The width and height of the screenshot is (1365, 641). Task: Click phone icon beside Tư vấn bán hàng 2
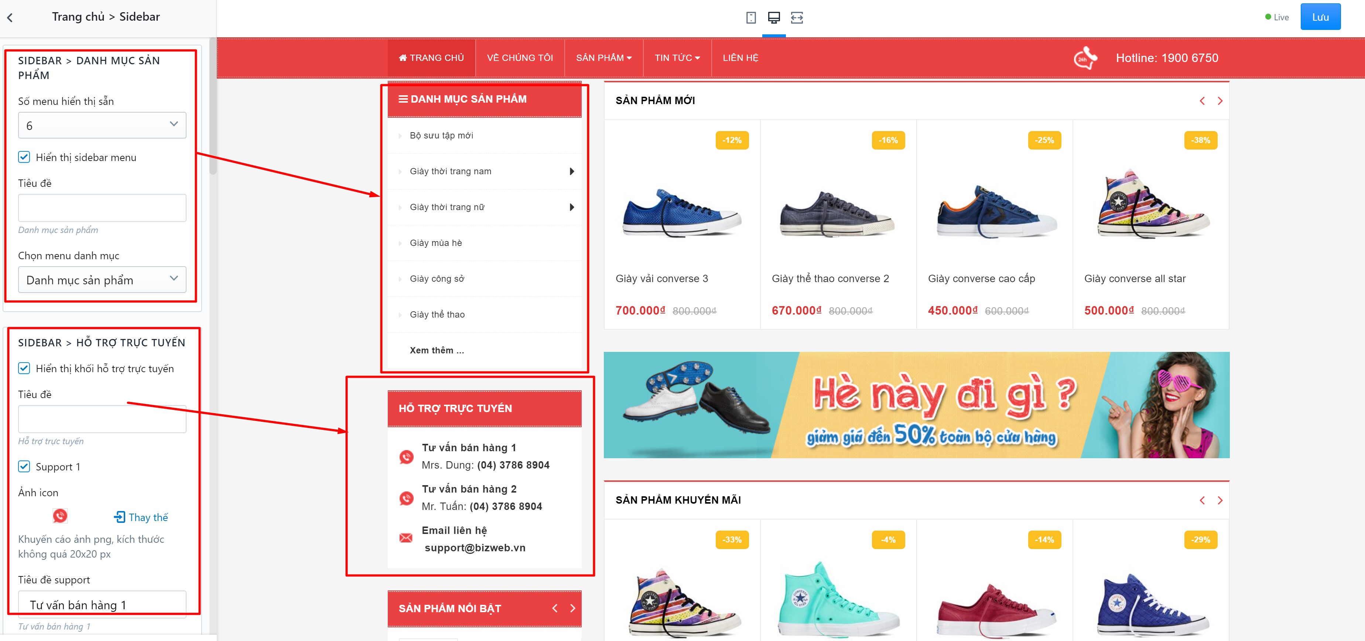pyautogui.click(x=406, y=498)
